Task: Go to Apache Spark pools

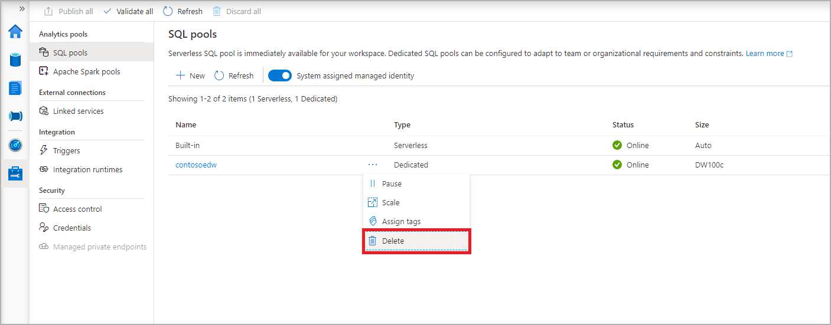Action: [86, 72]
